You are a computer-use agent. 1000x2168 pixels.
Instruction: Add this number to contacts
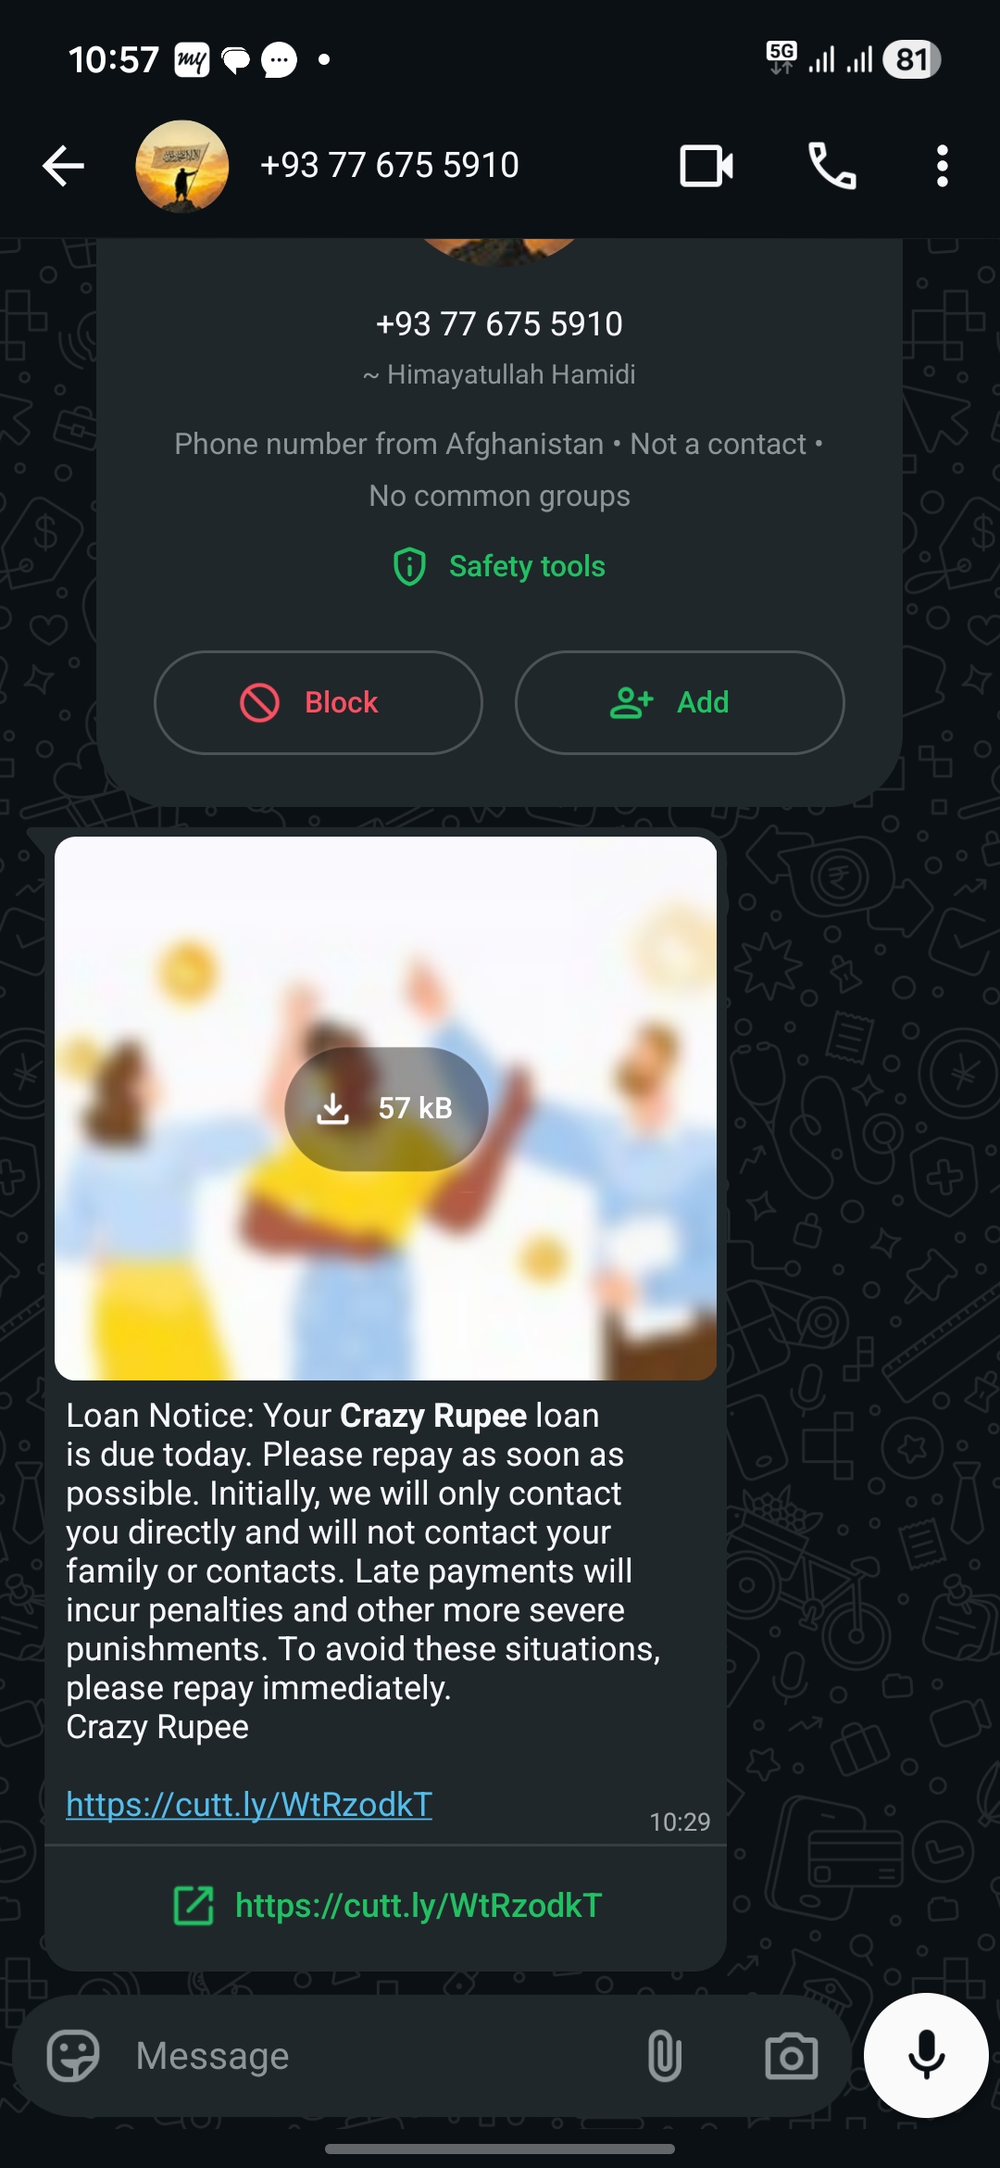680,702
